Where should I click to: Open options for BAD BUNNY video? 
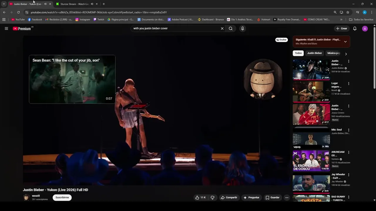pos(349,197)
